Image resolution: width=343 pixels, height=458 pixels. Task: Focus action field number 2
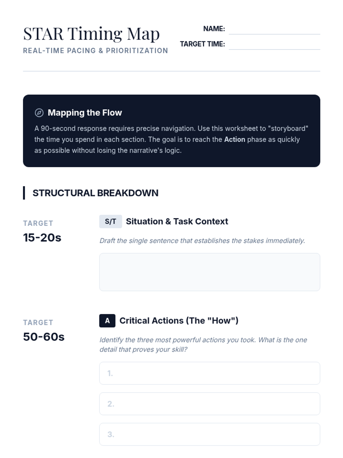(210, 404)
